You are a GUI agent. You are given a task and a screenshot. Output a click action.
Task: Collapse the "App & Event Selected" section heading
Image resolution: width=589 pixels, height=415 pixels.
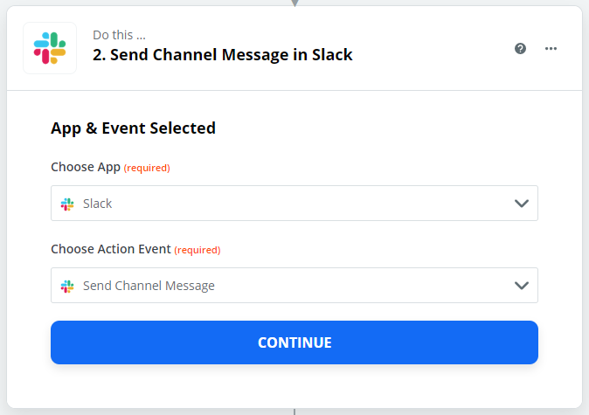133,128
